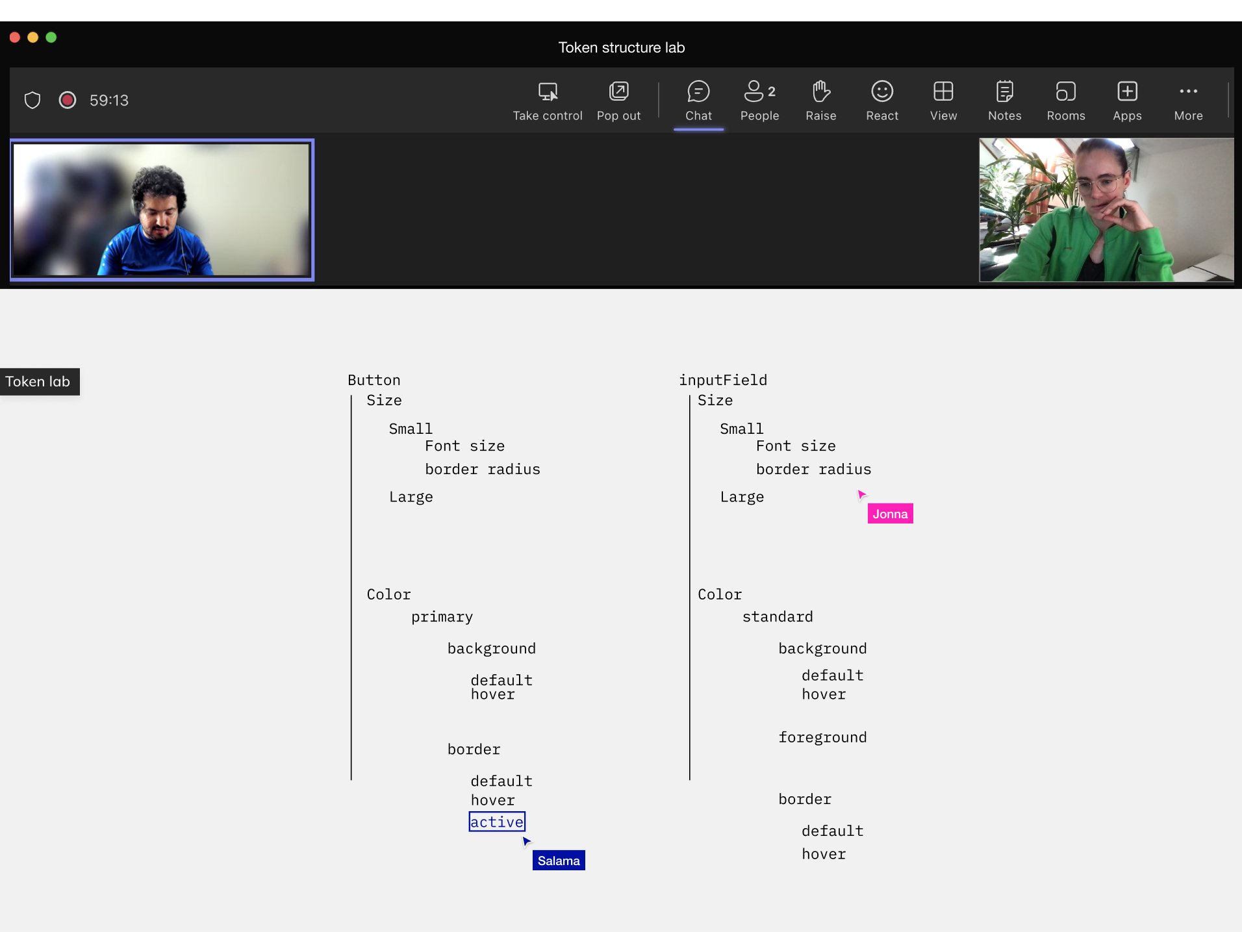The image size is (1242, 932).
Task: Click Size in the Button column
Action: [384, 400]
